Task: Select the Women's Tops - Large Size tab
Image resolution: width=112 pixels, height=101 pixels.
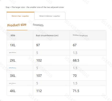Action: (x=20, y=16)
